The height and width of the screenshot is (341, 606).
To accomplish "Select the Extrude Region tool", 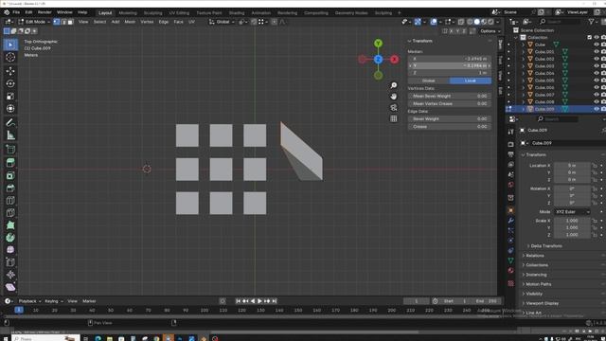I will [x=10, y=163].
